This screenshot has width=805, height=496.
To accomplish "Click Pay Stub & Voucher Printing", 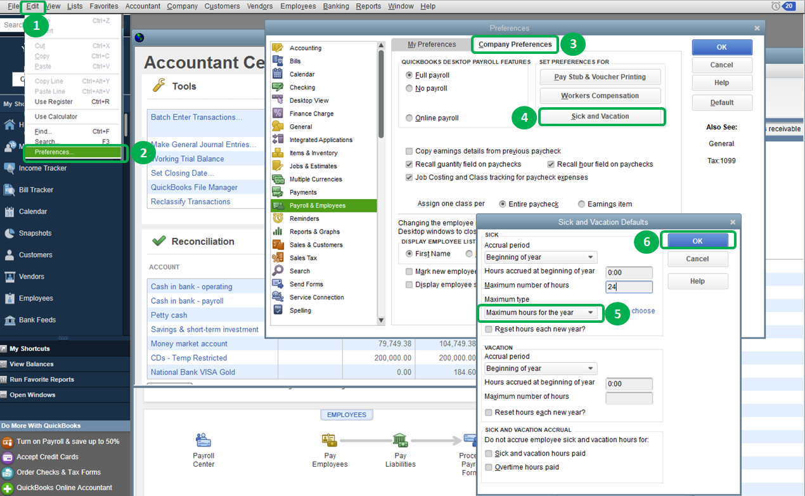I will tap(600, 77).
